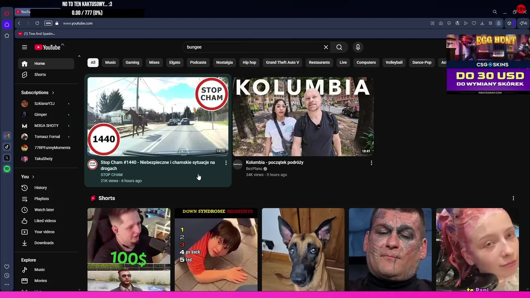This screenshot has width=530, height=298.
Task: Open the YouTube hamburger guide menu
Action: coord(24,47)
